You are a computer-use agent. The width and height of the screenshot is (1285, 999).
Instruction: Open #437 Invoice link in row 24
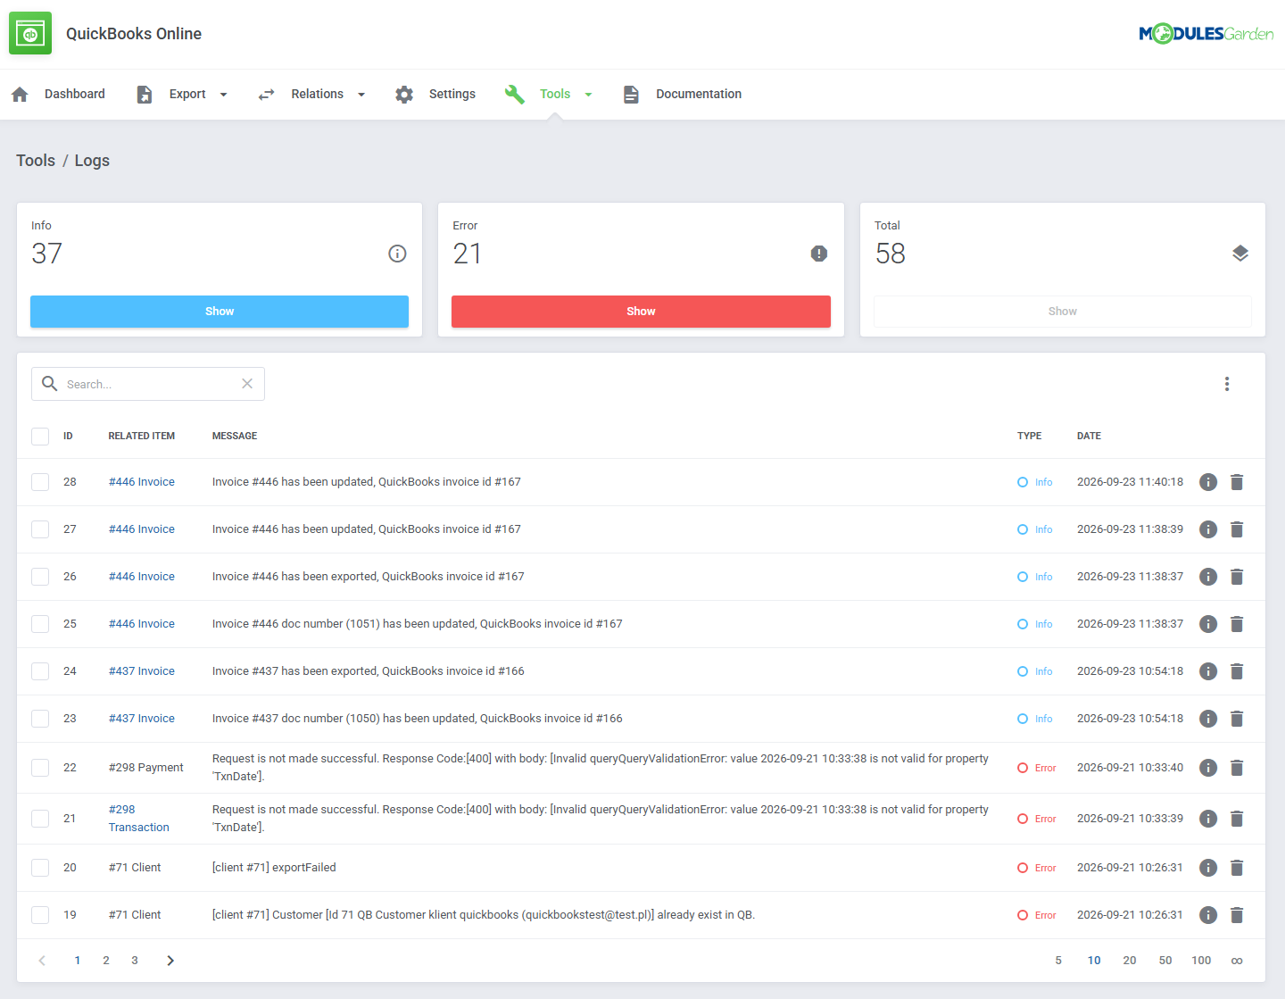tap(142, 671)
